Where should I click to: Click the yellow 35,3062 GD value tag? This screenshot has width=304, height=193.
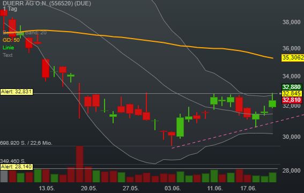(x=293, y=57)
